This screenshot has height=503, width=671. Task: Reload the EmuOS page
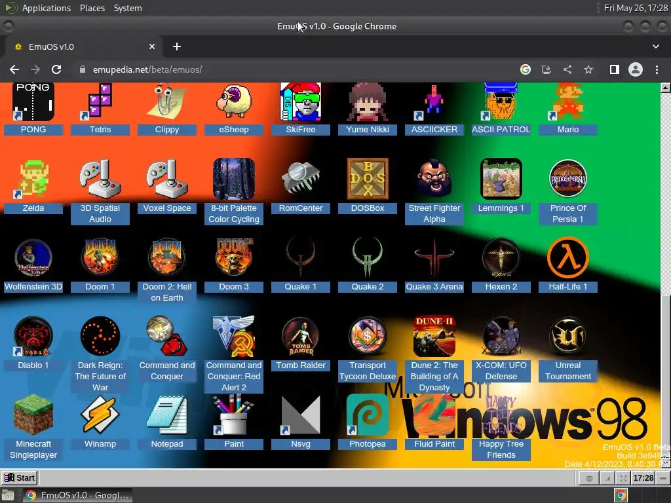56,69
